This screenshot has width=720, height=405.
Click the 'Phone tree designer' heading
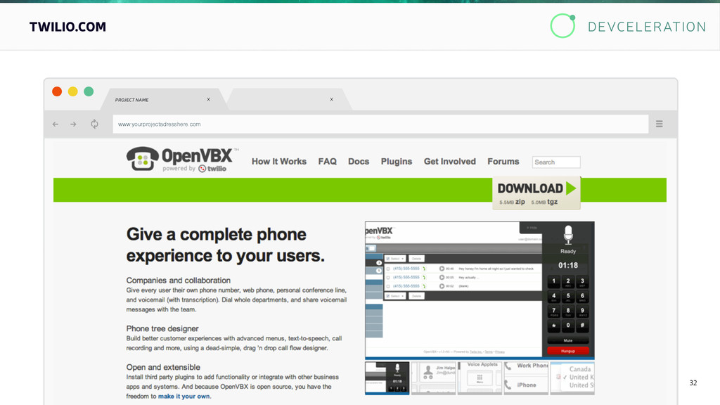point(162,328)
